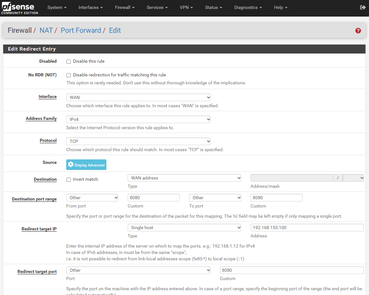369x295 pixels.
Task: Click the Edit breadcrumb link
Action: [115, 30]
